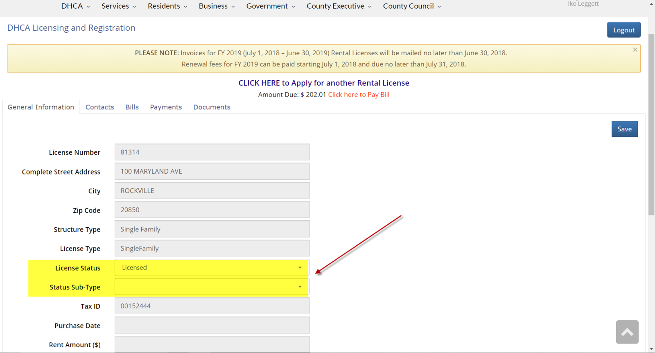Open the DHCA navigation menu
Image resolution: width=655 pixels, height=353 pixels.
(x=75, y=6)
